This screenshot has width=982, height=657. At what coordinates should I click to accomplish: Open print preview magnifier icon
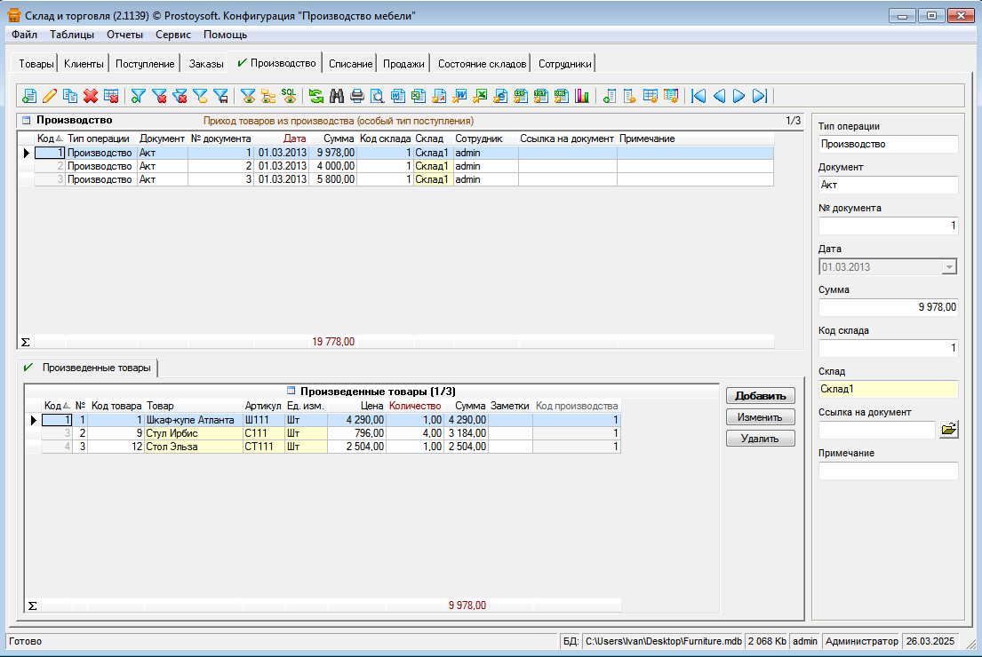pyautogui.click(x=378, y=96)
